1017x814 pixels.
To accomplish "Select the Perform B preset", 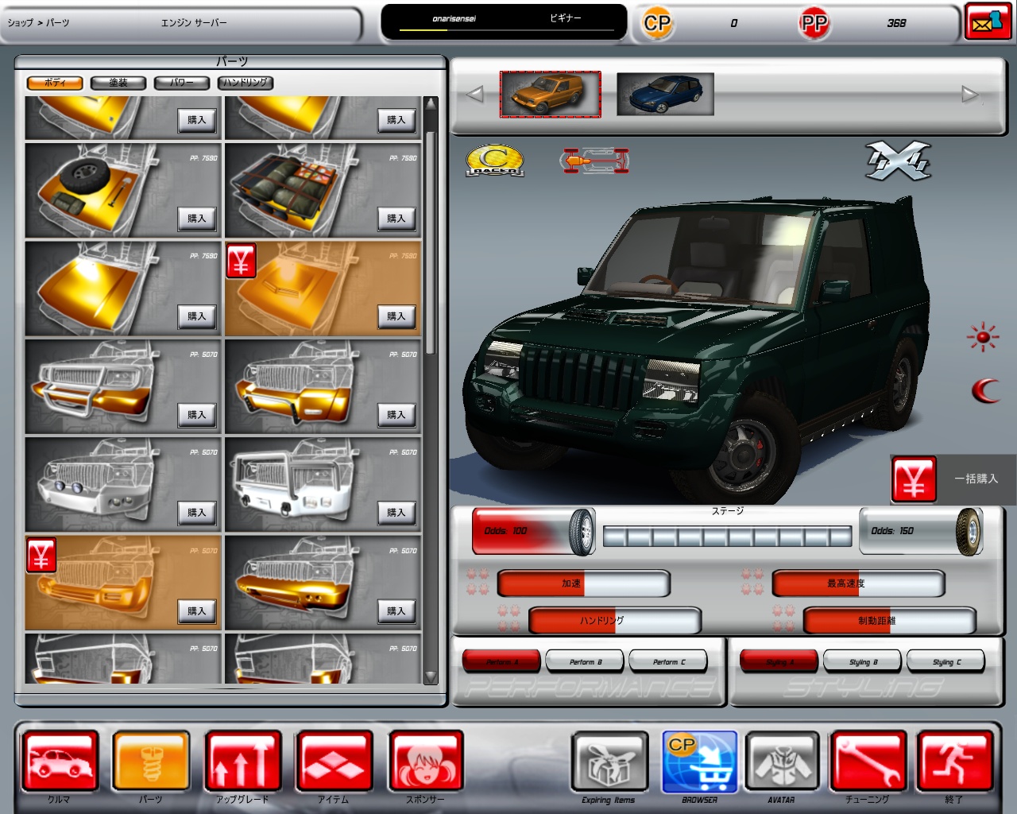I will click(586, 661).
